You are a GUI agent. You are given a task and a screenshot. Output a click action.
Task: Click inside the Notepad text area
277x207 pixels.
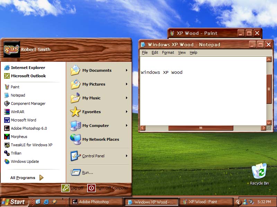pyautogui.click(x=203, y=91)
